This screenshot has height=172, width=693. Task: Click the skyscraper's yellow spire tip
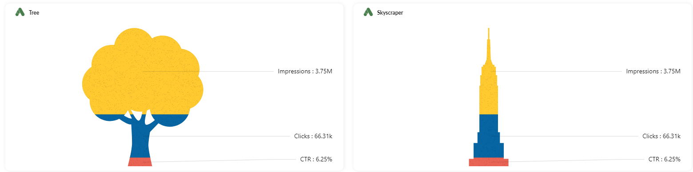(x=489, y=34)
